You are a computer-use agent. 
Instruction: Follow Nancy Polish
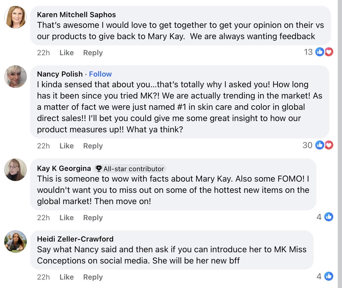click(100, 74)
